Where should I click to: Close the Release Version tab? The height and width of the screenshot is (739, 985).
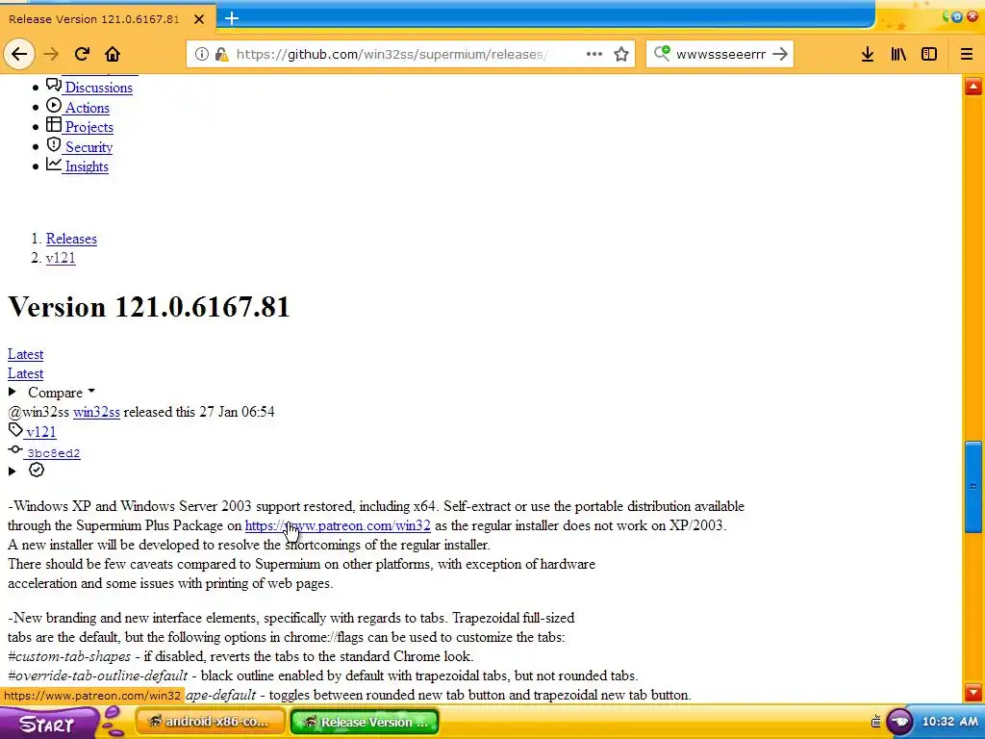click(199, 19)
